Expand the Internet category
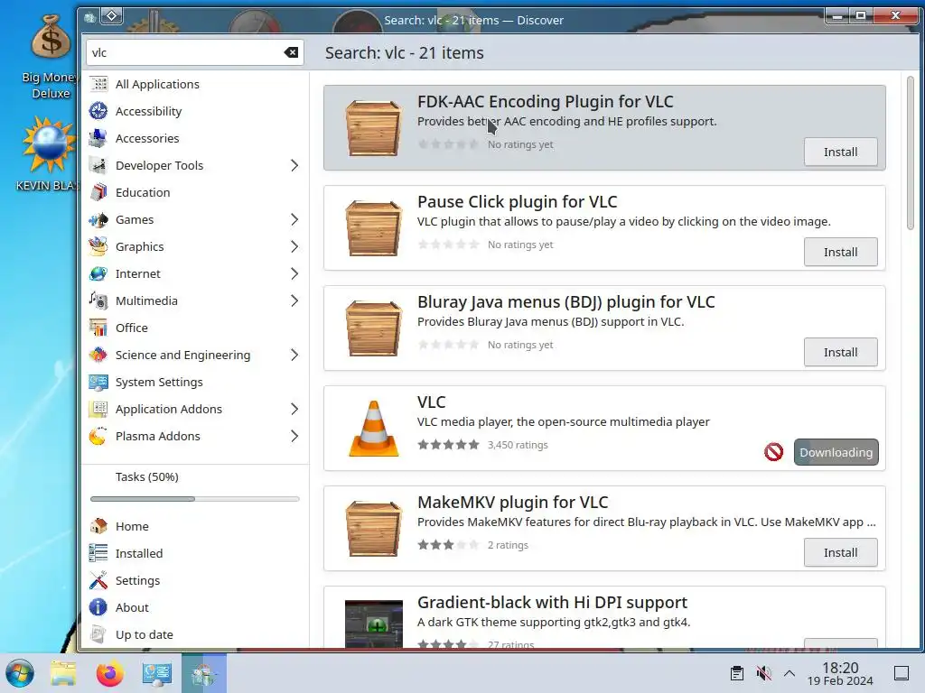 pos(294,274)
